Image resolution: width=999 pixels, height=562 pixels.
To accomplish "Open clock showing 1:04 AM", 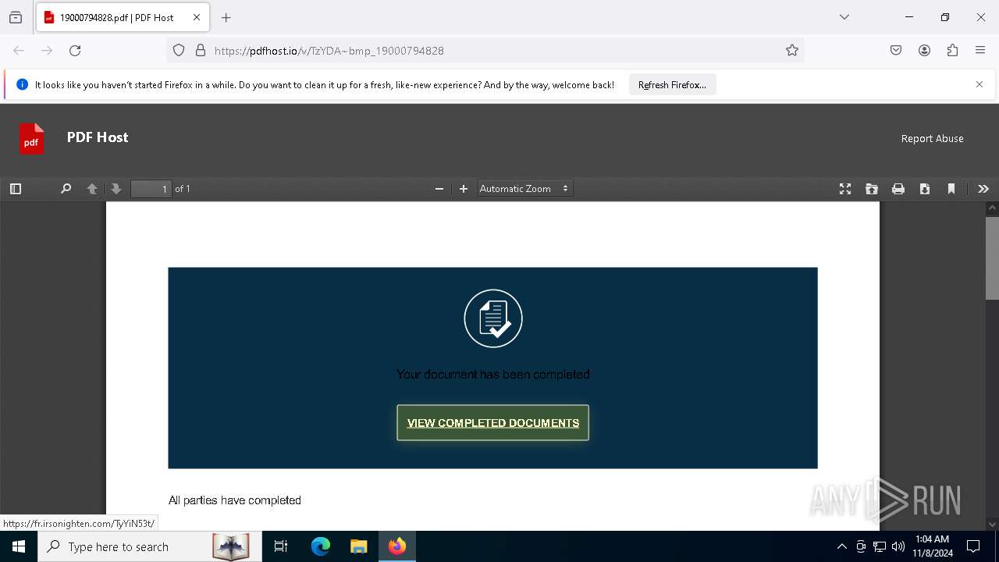I will [x=933, y=546].
